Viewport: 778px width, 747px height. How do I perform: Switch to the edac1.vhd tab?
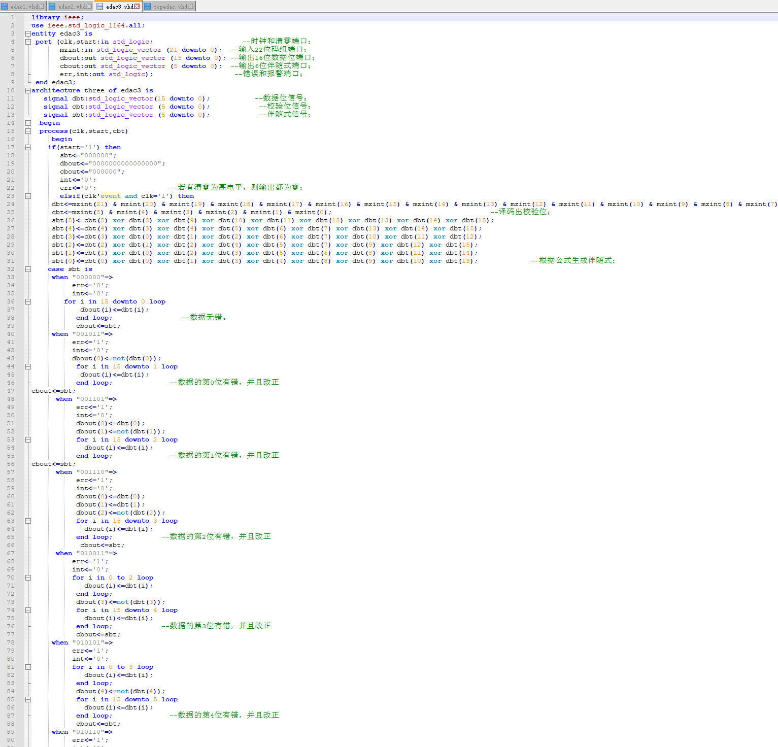[23, 7]
